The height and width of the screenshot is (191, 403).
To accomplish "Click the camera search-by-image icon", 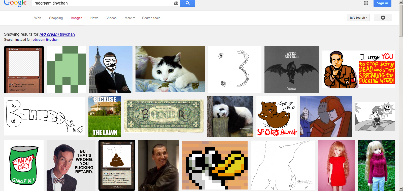I will click(x=176, y=3).
